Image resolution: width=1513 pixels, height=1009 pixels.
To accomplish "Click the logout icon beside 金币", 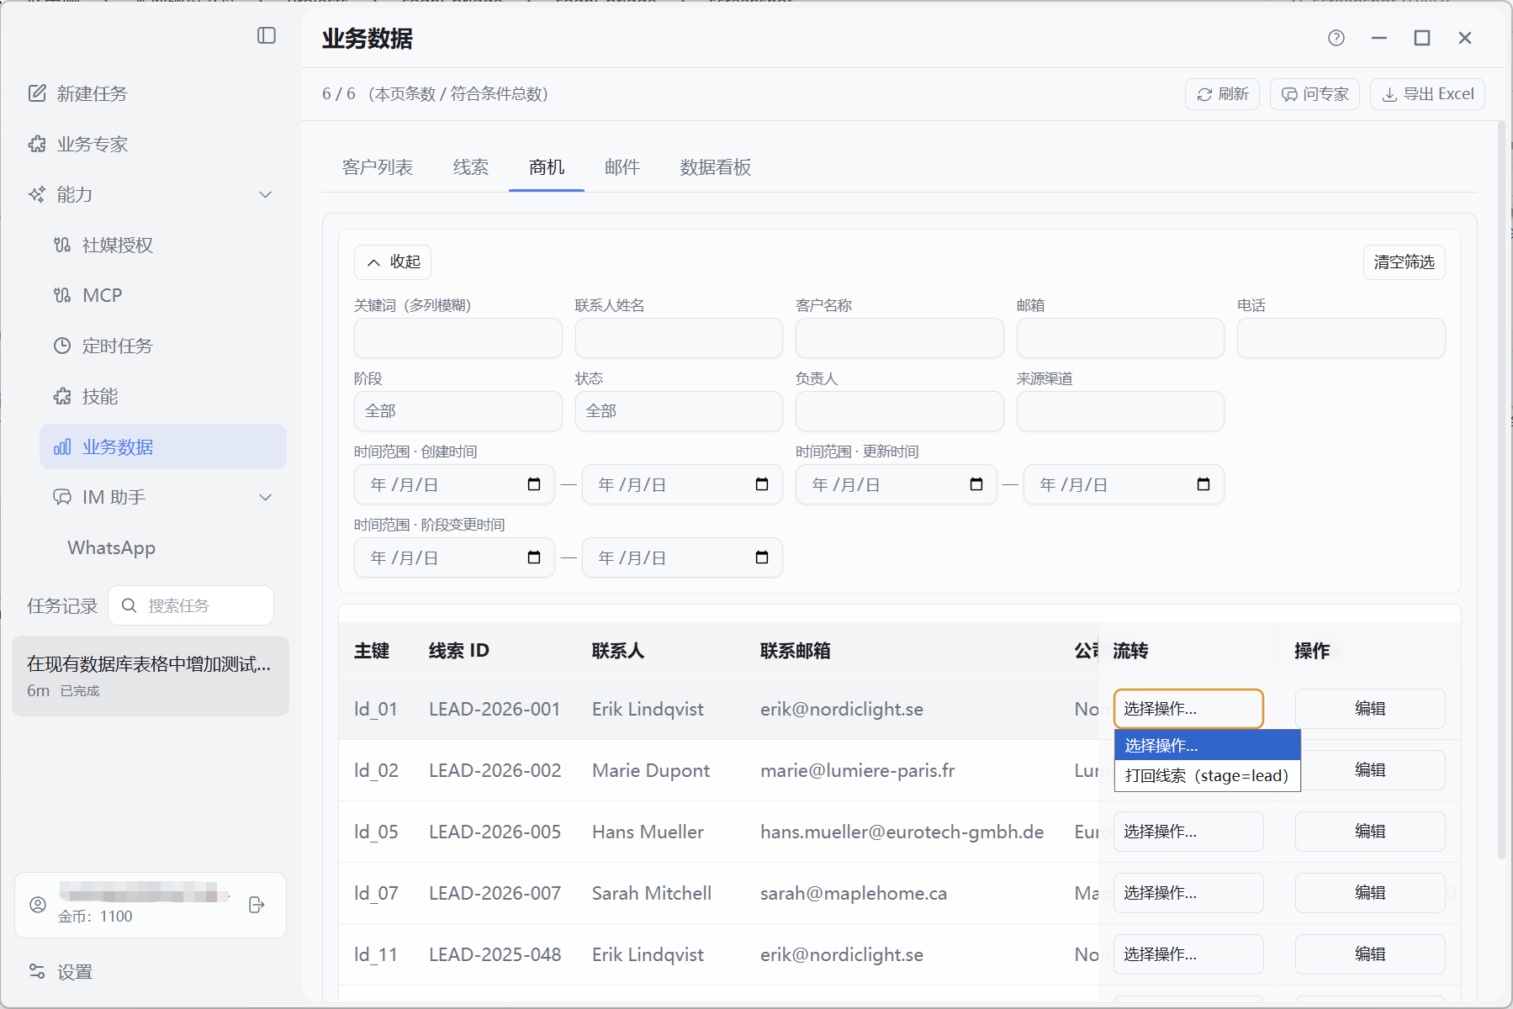I will 257,905.
